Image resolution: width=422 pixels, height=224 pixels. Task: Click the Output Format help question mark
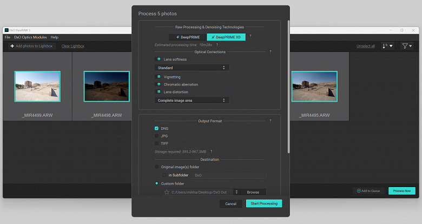[270, 121]
